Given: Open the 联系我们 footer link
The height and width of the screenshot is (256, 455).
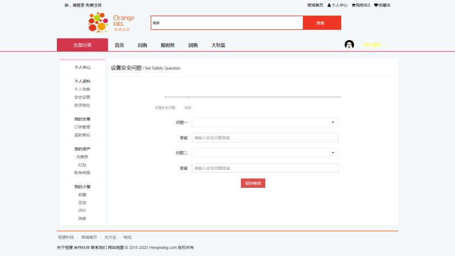Looking at the screenshot, I should (99, 247).
